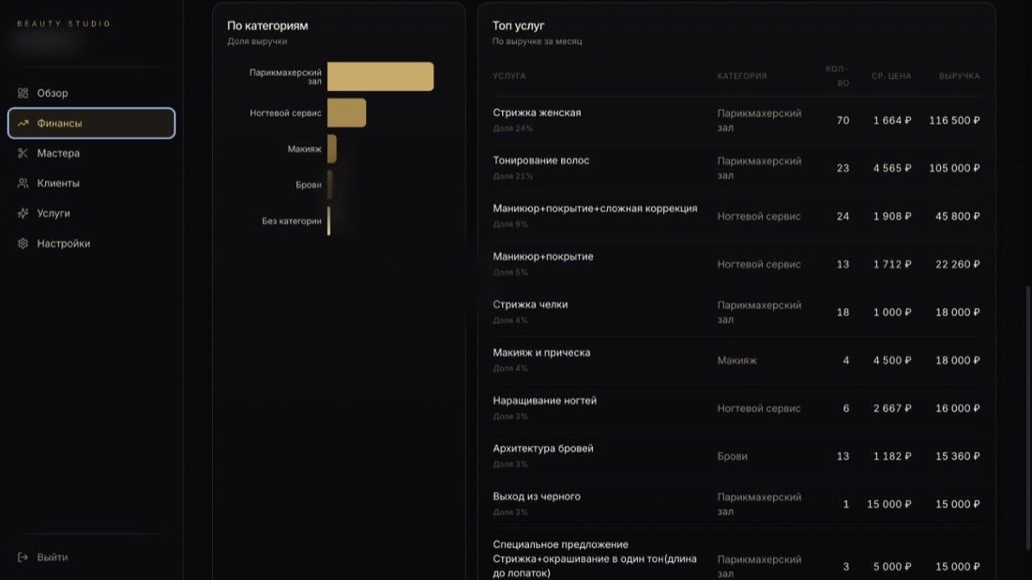This screenshot has width=1032, height=580.
Task: Click the Специальное предложение service name
Action: tap(594, 558)
